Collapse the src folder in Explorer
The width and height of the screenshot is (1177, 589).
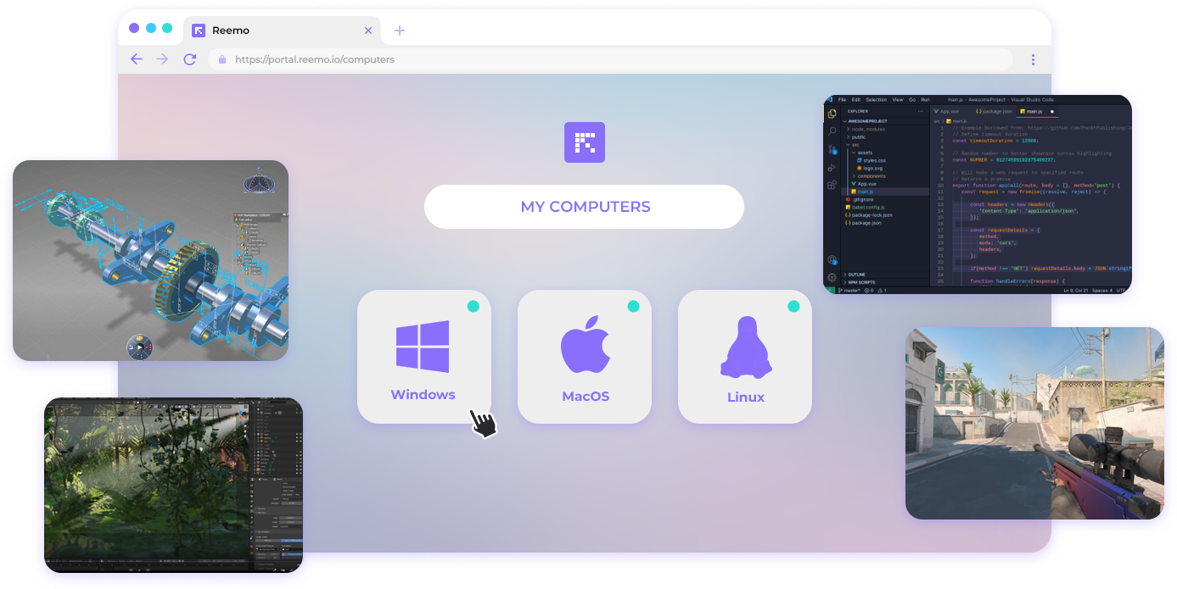(855, 145)
